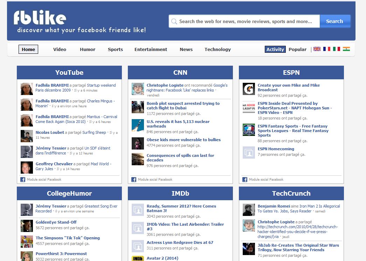Open the CollegeHumor module header

point(69,193)
